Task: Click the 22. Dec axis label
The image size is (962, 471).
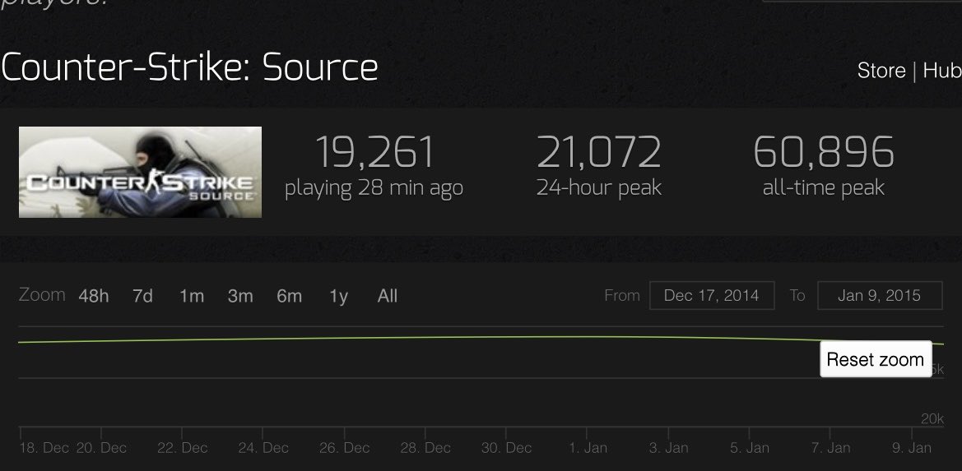Action: point(182,448)
